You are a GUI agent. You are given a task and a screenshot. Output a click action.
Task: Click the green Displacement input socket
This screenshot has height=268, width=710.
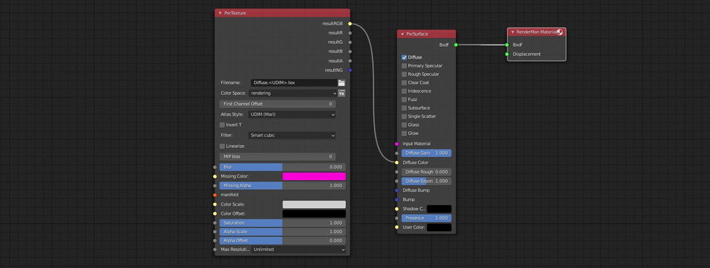click(x=507, y=55)
